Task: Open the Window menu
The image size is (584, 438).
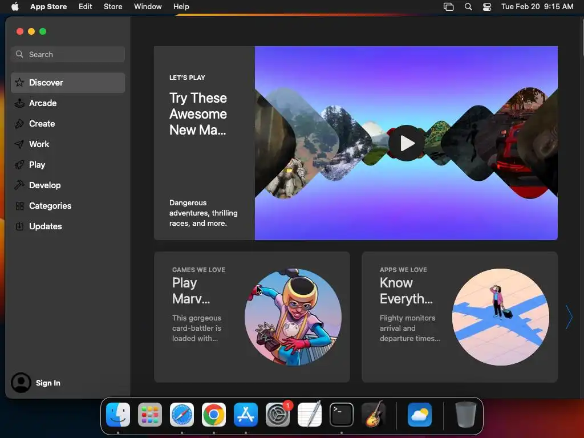Action: pos(148,6)
